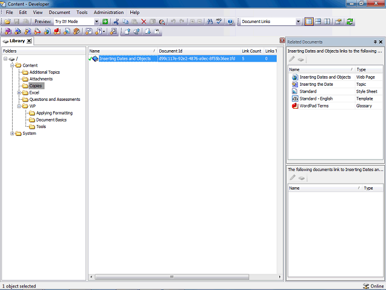Open the Administration menu

(x=109, y=12)
